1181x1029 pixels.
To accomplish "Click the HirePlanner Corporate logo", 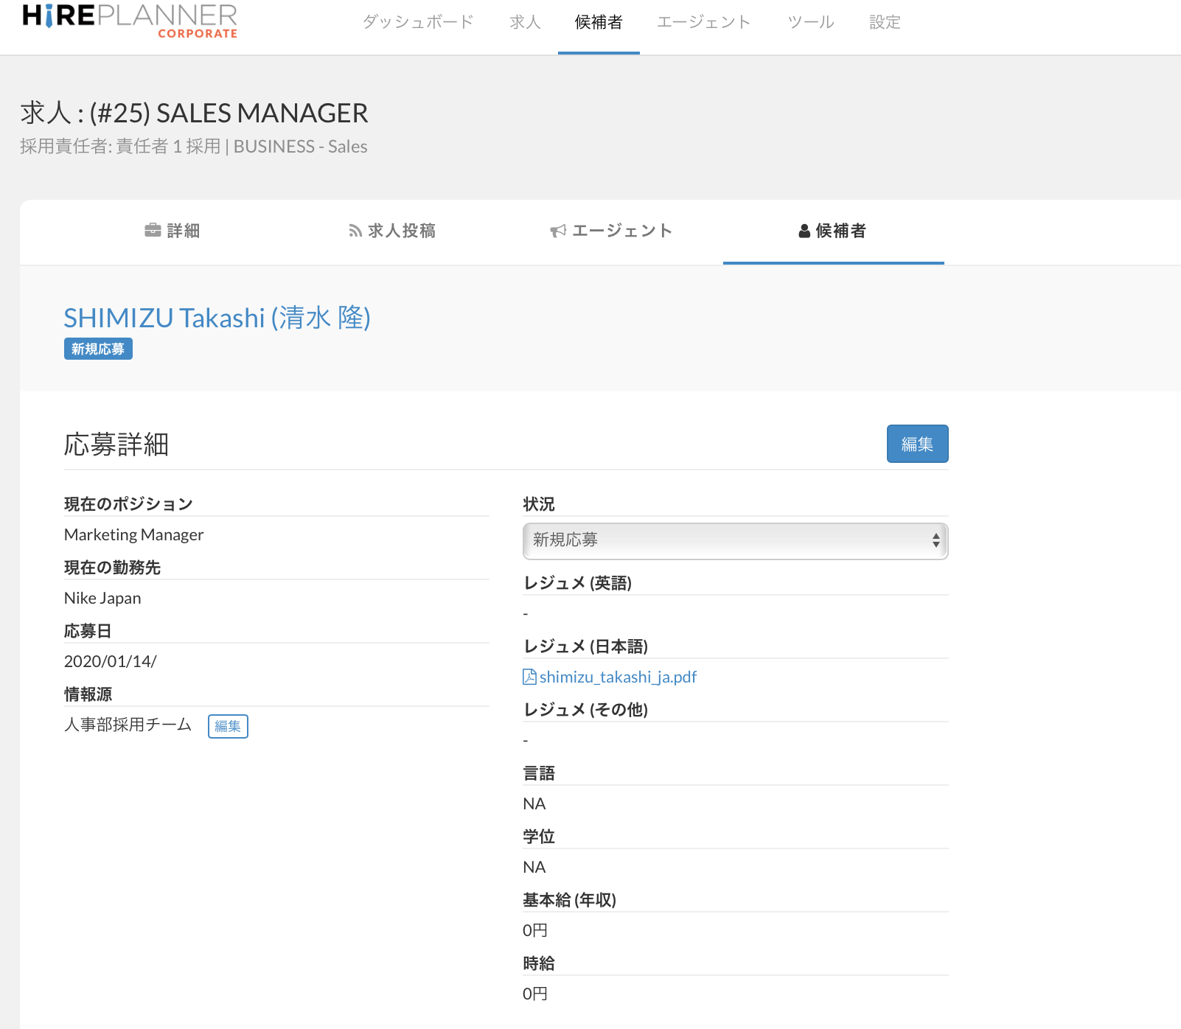I will point(130,21).
